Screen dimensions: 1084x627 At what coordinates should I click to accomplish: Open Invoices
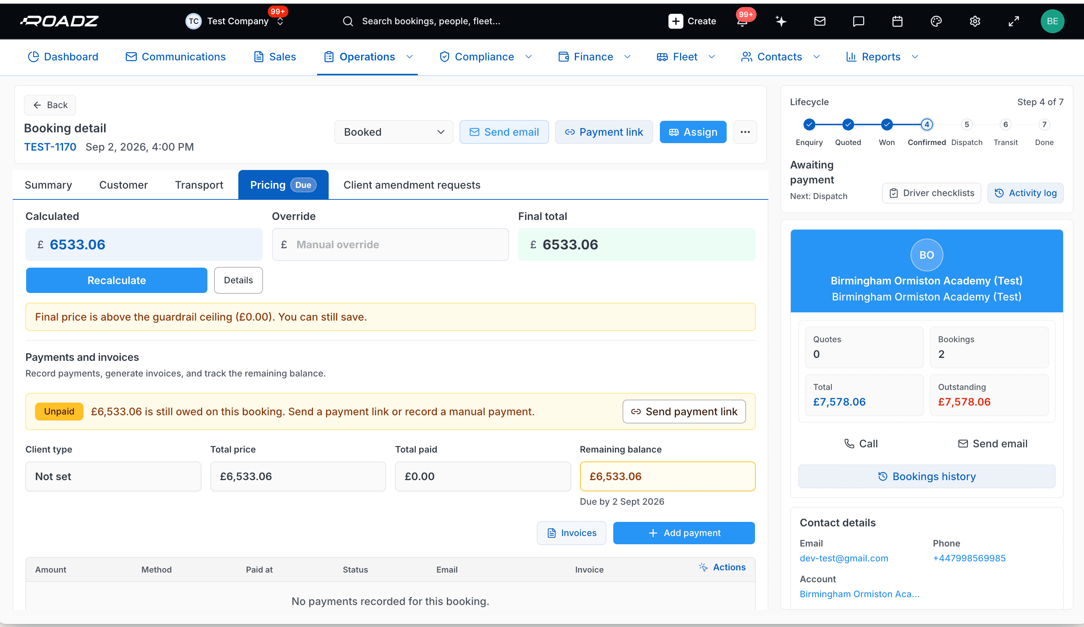click(571, 533)
